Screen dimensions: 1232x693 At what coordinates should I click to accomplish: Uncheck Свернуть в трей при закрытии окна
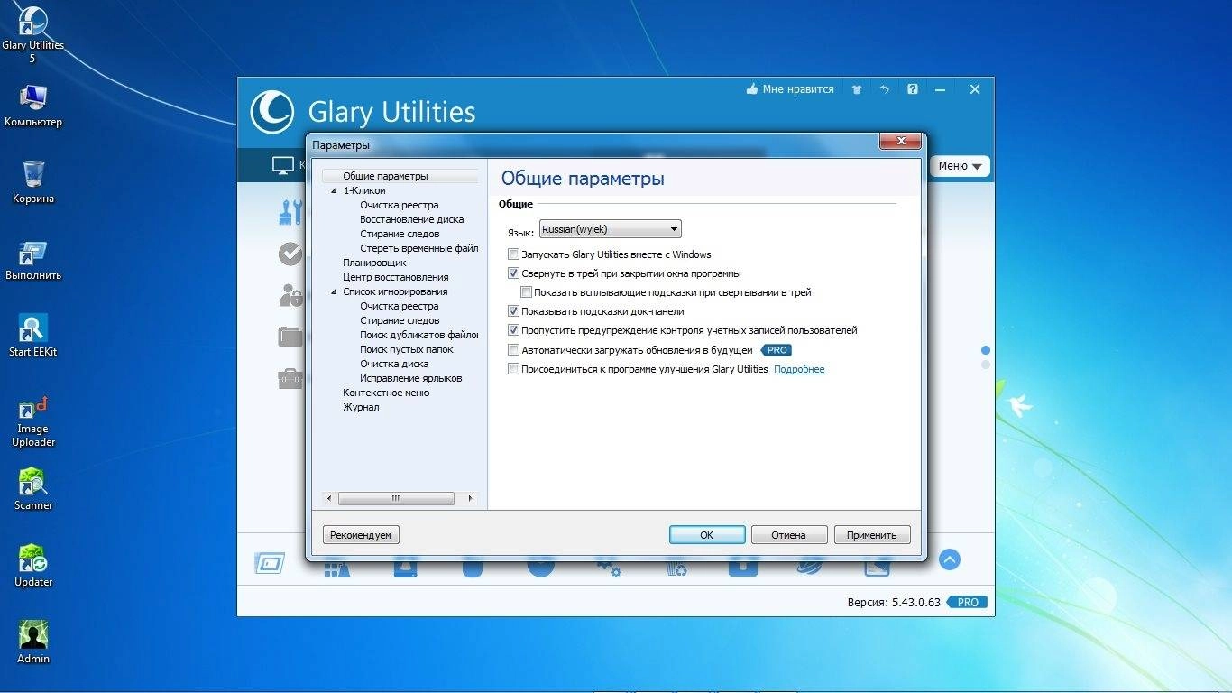513,273
